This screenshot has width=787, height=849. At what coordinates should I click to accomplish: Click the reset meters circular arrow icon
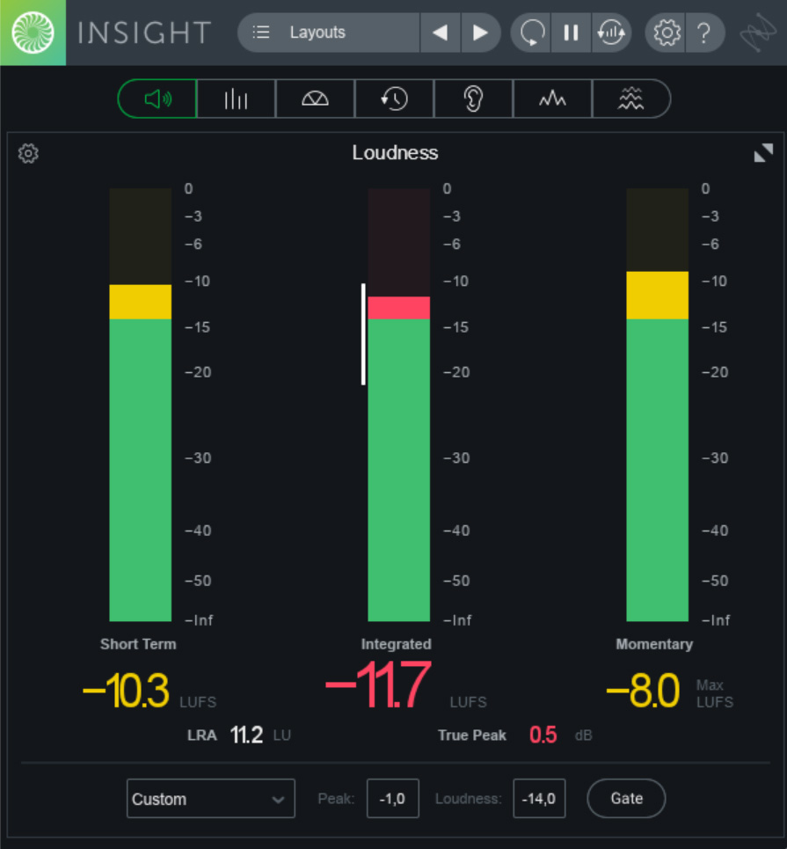click(531, 33)
